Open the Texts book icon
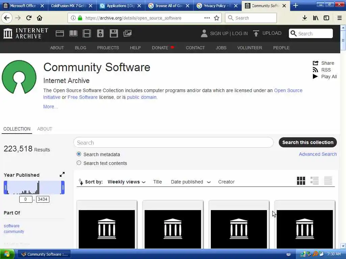Screen dimensions: 346x259 tap(73, 33)
